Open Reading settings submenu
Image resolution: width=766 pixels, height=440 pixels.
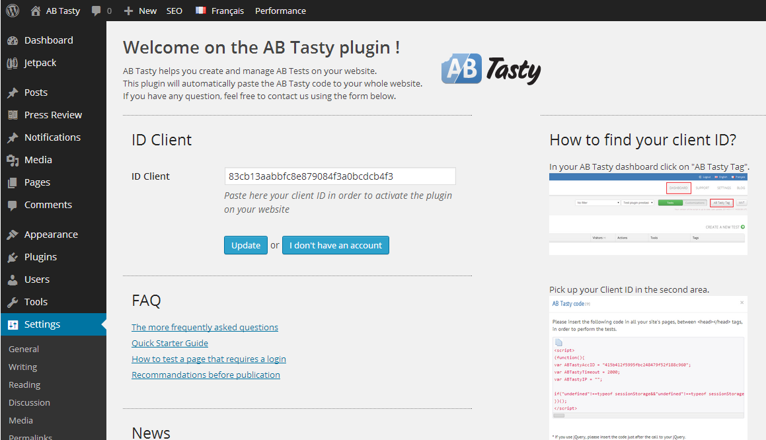click(24, 385)
